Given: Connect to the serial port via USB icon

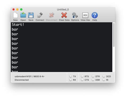Looking at the screenshot, I should coord(40,15).
